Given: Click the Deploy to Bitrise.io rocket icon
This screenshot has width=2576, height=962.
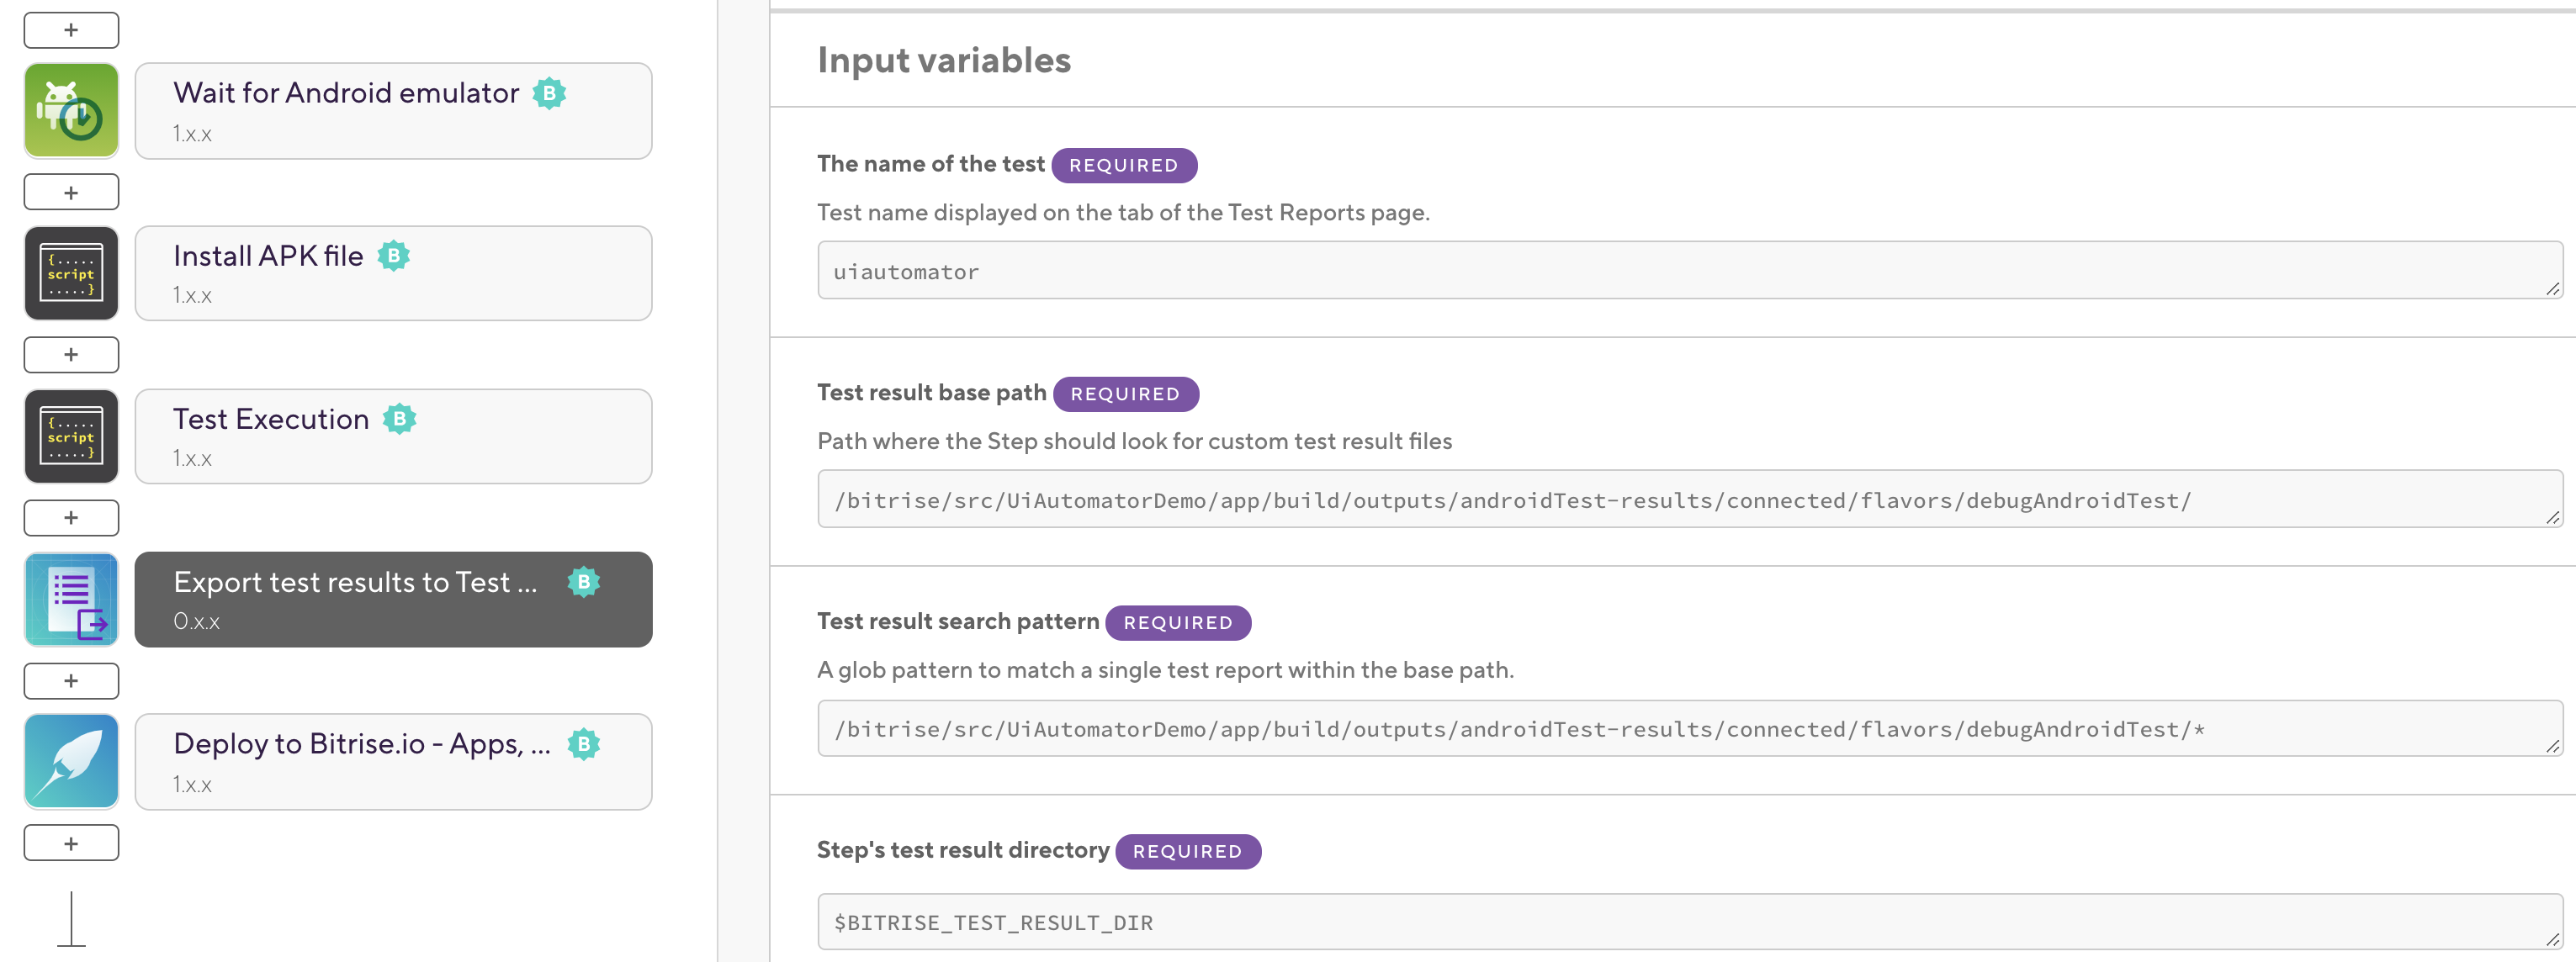Looking at the screenshot, I should [71, 761].
